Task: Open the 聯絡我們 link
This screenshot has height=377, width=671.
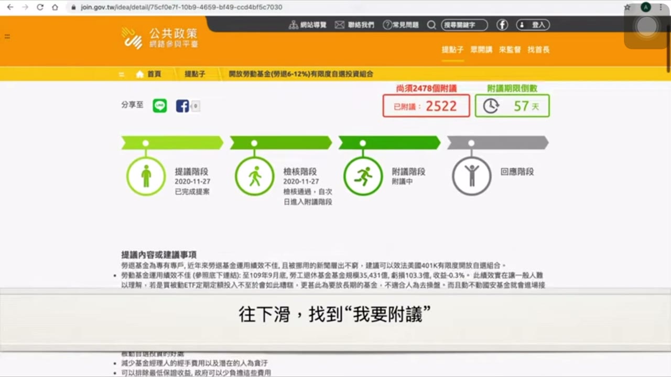Action: [354, 25]
